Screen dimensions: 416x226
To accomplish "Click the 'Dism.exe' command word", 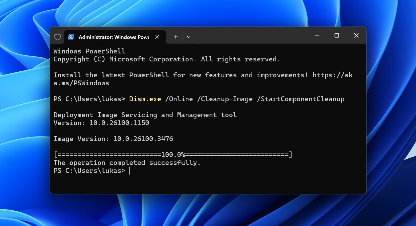I will pyautogui.click(x=145, y=99).
